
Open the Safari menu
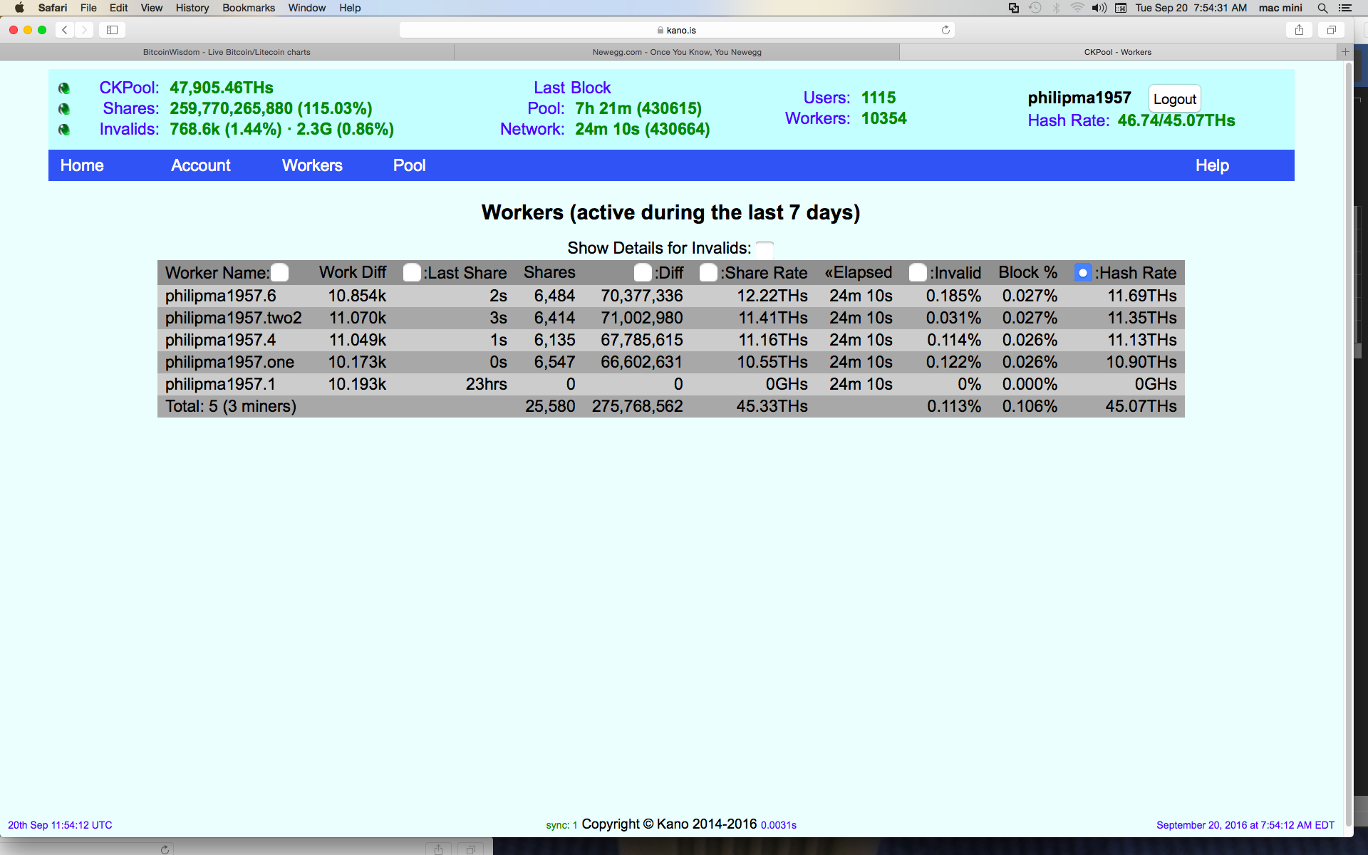click(x=53, y=8)
